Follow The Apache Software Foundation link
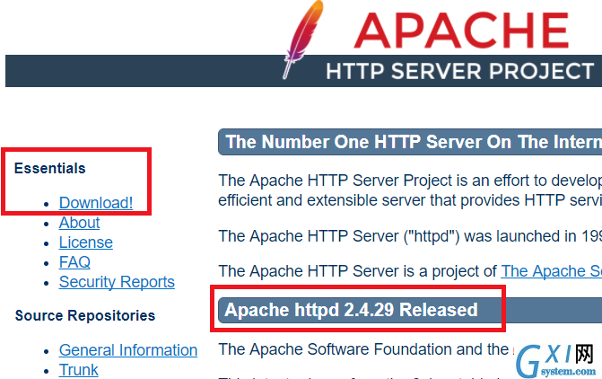The height and width of the screenshot is (379, 602). (552, 271)
